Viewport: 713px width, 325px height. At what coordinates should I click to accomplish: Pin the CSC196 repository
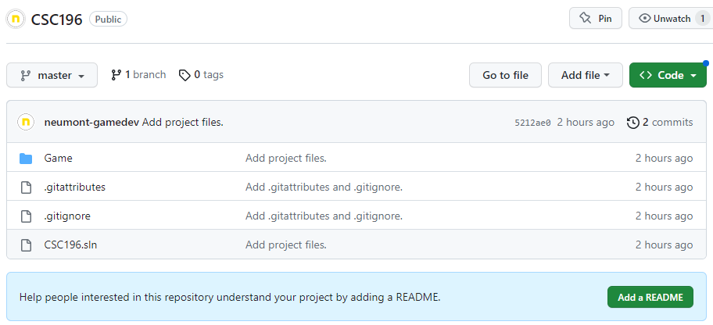click(595, 19)
